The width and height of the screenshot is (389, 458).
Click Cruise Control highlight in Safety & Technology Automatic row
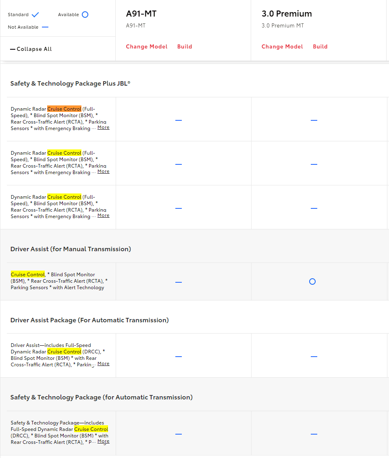(x=91, y=429)
